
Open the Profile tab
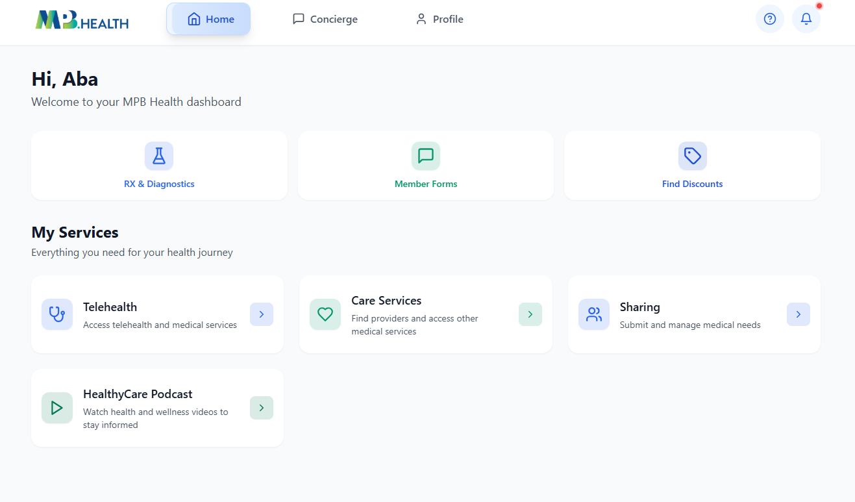click(x=440, y=19)
